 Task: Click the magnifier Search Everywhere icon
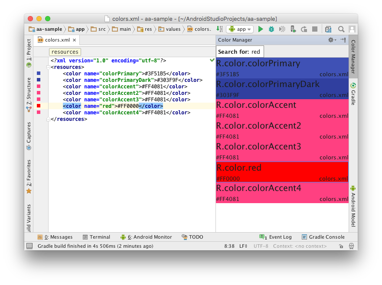(341, 29)
